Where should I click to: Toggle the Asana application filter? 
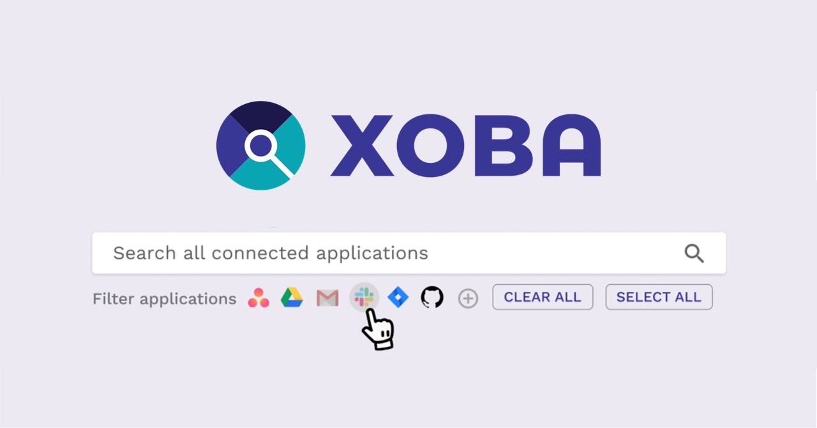coord(259,298)
